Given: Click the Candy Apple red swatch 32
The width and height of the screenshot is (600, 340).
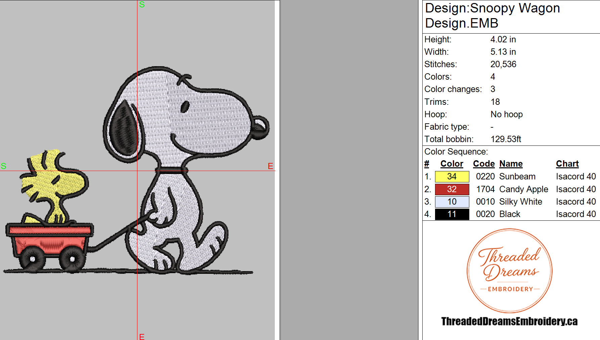Looking at the screenshot, I should [x=452, y=189].
